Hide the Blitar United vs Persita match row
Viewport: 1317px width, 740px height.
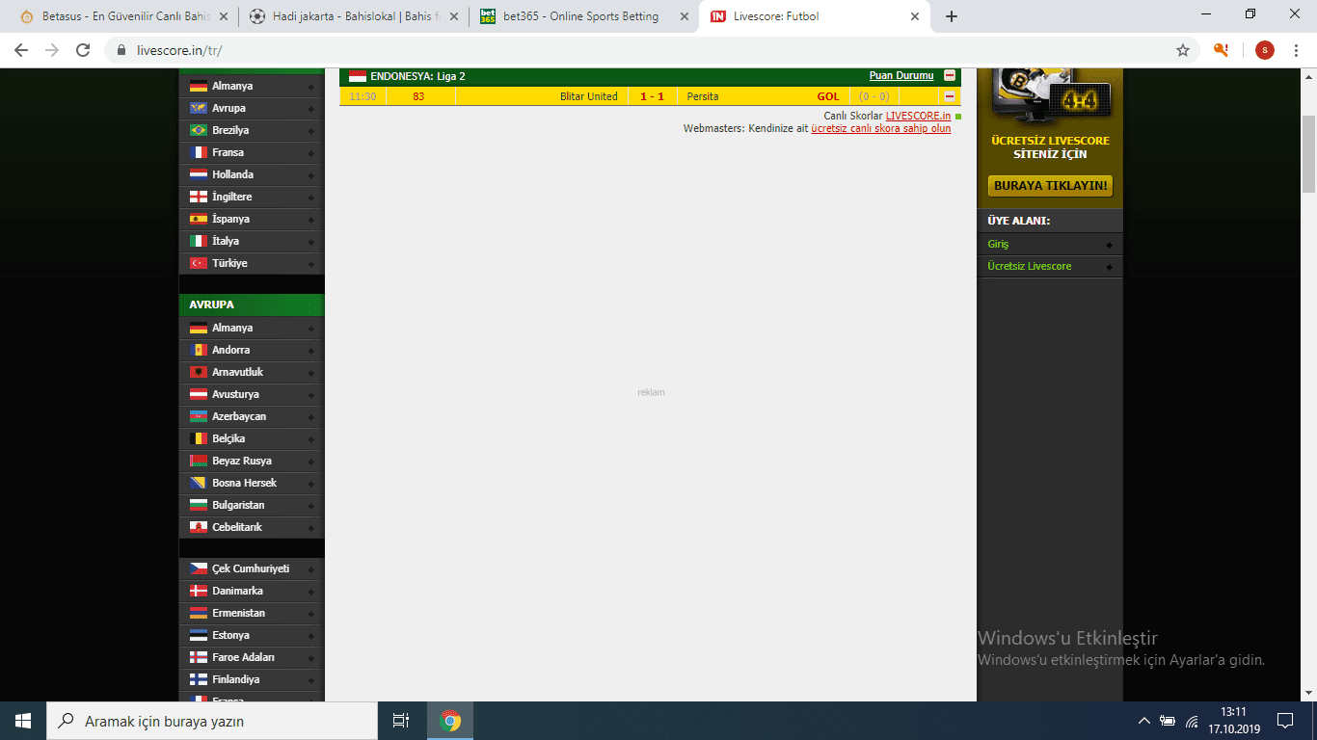950,96
